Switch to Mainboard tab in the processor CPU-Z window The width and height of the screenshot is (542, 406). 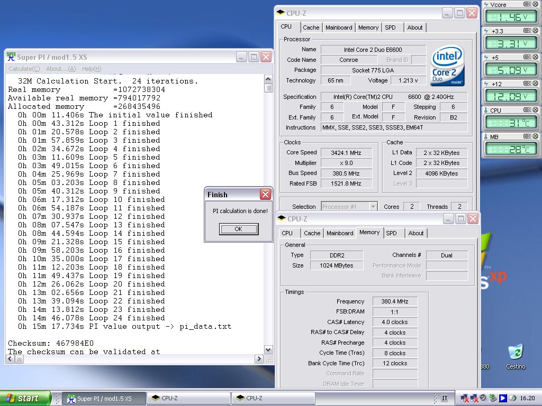(x=339, y=27)
